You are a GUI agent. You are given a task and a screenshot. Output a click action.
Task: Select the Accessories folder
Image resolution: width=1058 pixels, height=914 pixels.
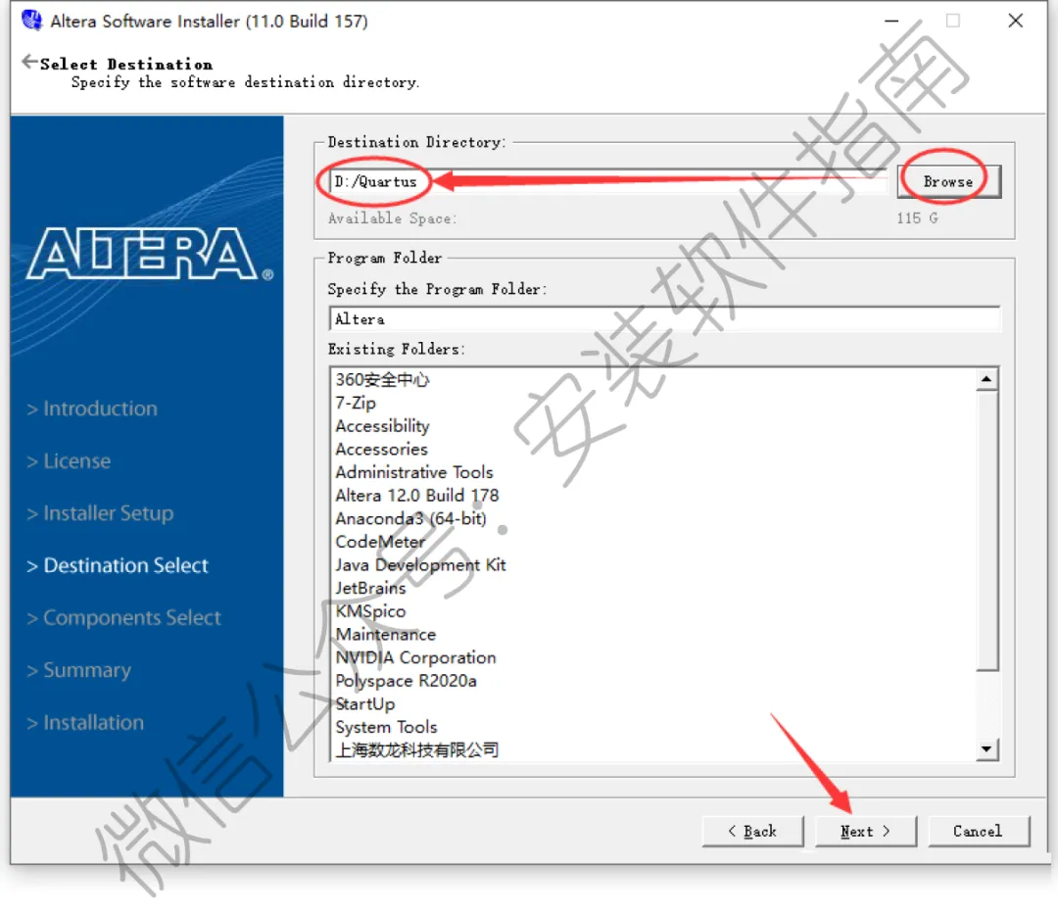[381, 450]
